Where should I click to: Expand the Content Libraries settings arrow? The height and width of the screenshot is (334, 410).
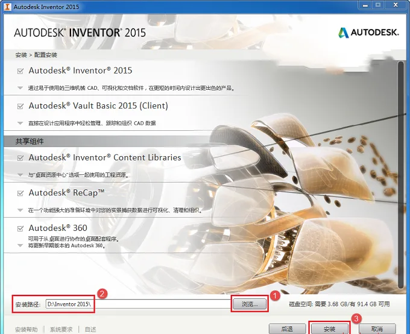[20, 175]
